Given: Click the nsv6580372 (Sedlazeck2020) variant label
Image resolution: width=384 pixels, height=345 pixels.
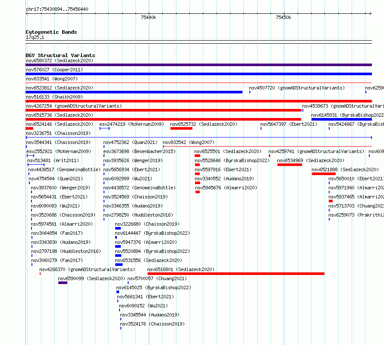Looking at the screenshot, I should (60, 61).
